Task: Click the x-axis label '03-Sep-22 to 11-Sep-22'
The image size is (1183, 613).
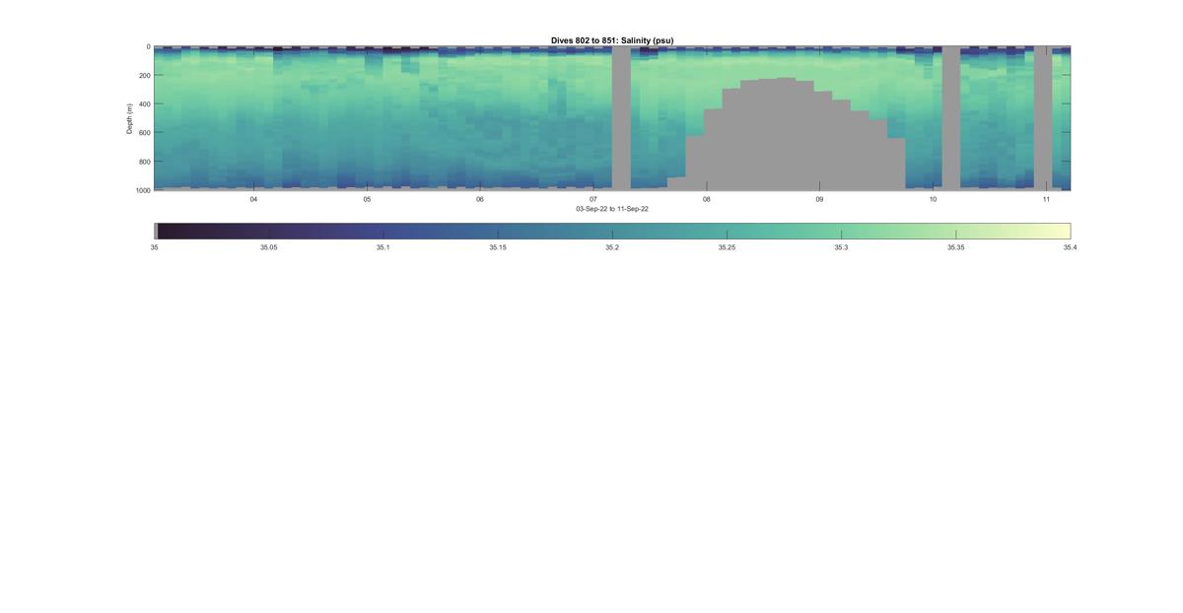Action: pos(612,209)
